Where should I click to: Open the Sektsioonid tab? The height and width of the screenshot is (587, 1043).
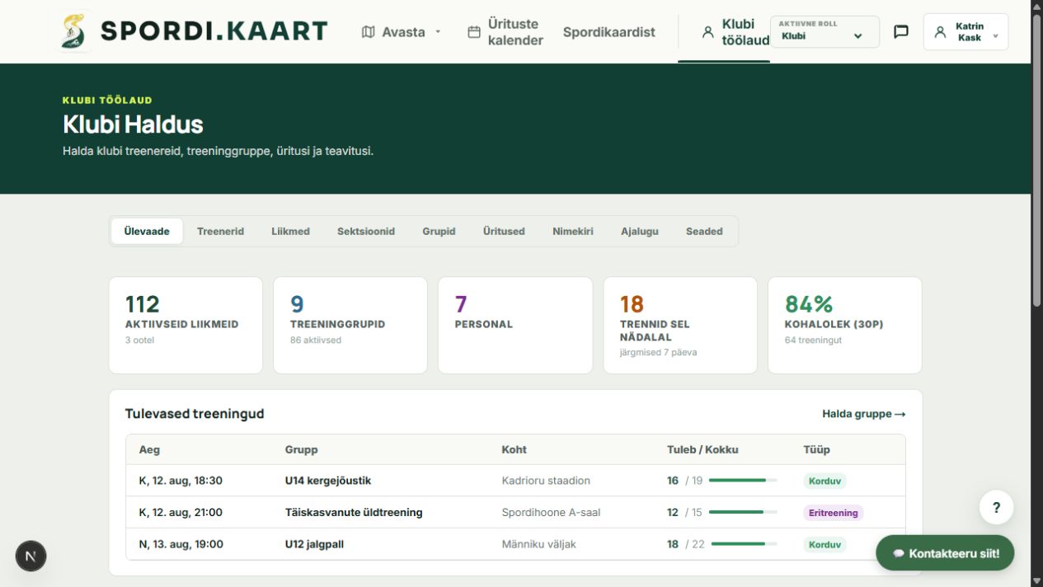click(x=366, y=232)
